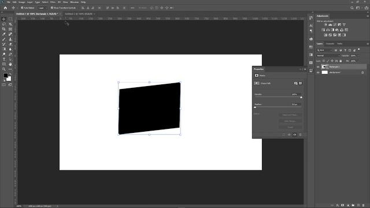
Task: Open the Window menu
Action: [75, 2]
